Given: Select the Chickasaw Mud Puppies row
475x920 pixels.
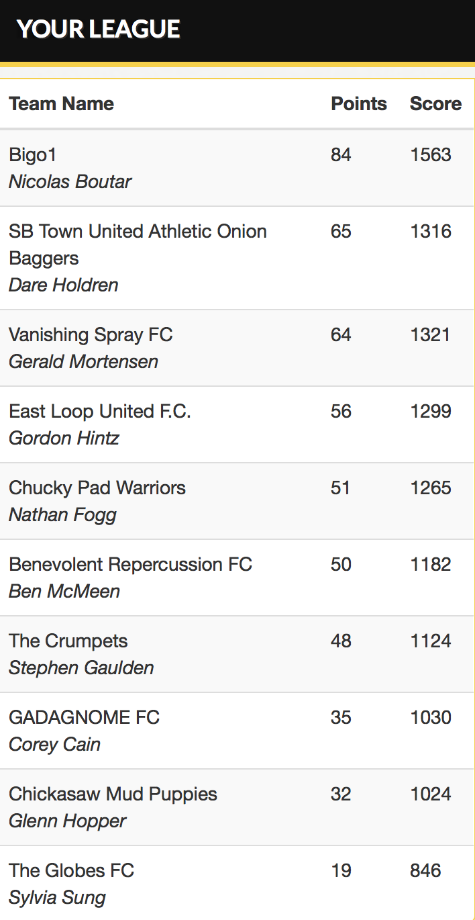Looking at the screenshot, I should (237, 807).
